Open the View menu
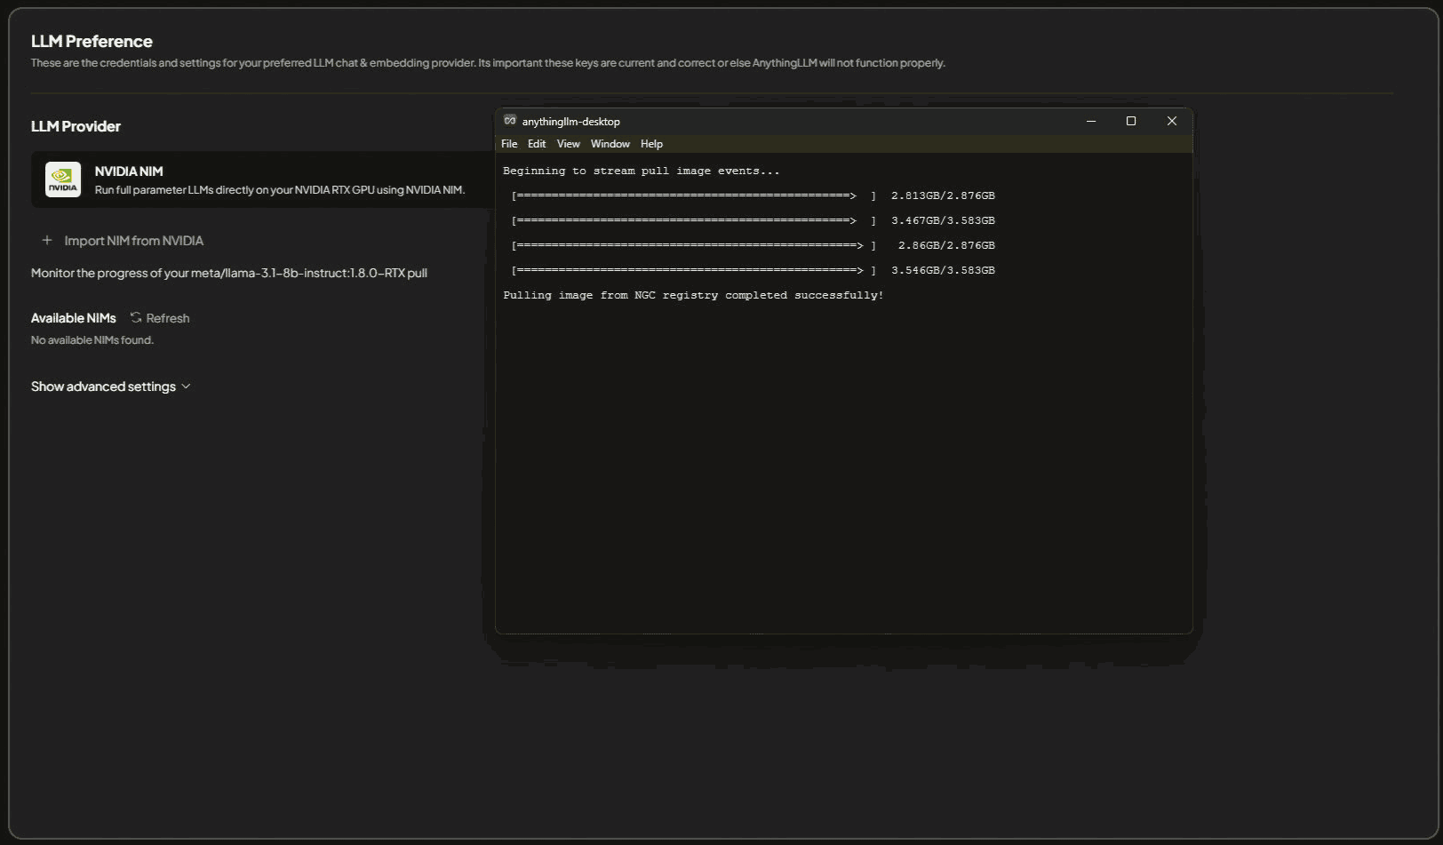Image resolution: width=1443 pixels, height=845 pixels. [568, 144]
